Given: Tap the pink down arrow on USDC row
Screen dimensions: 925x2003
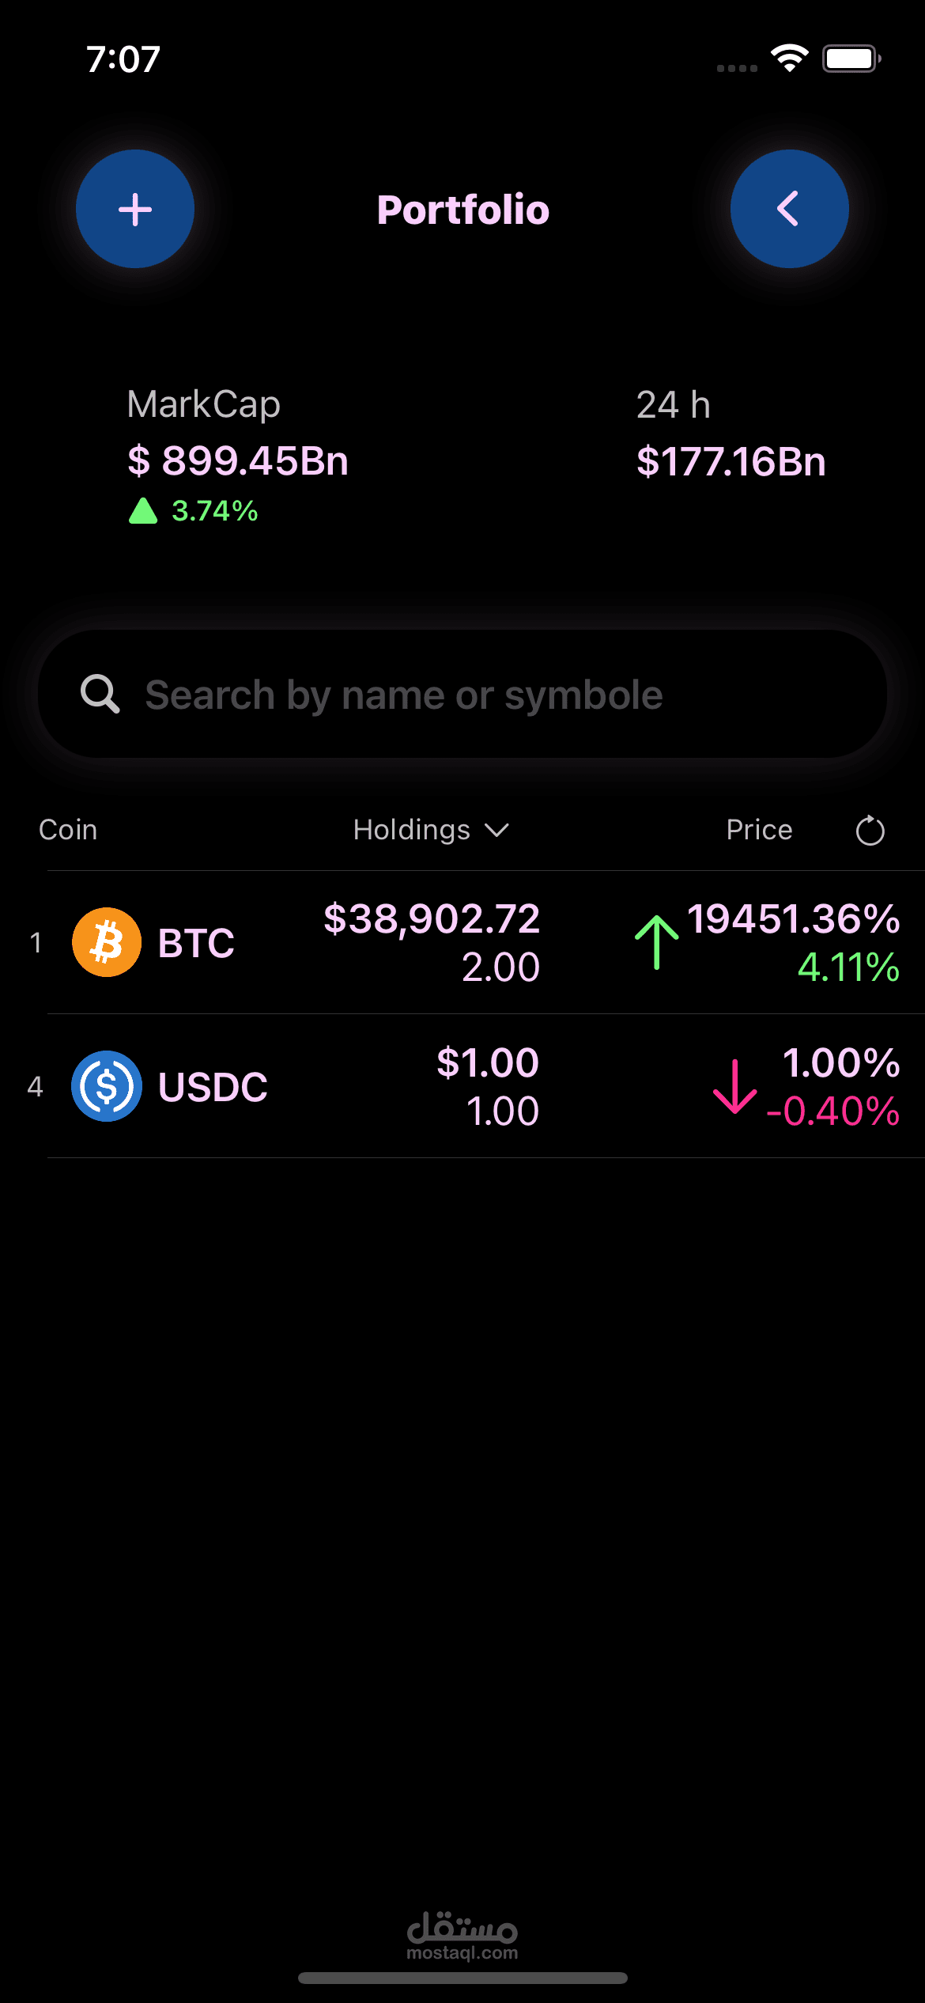Looking at the screenshot, I should (x=734, y=1086).
